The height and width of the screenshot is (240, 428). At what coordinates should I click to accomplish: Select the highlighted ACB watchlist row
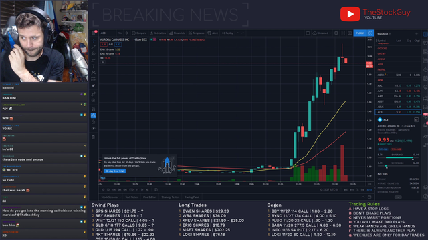point(399,112)
